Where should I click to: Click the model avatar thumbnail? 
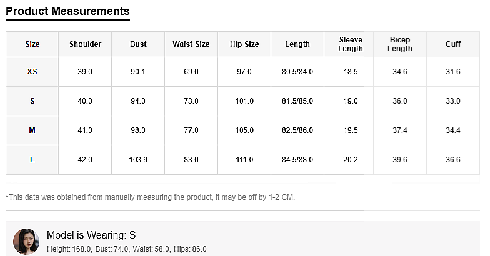(x=26, y=241)
